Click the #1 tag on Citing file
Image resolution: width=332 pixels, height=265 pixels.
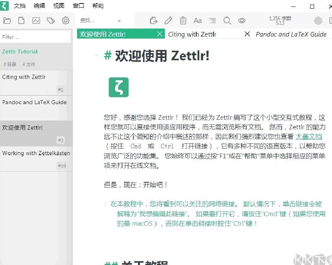61,90
